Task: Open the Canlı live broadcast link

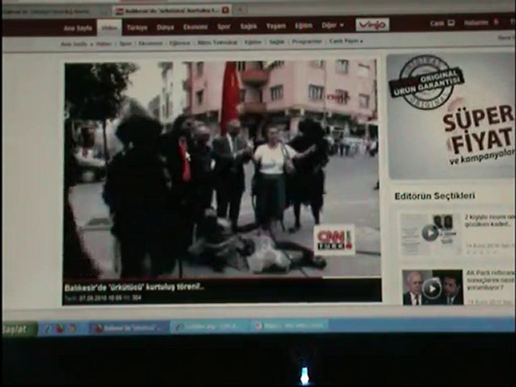Action: point(442,23)
